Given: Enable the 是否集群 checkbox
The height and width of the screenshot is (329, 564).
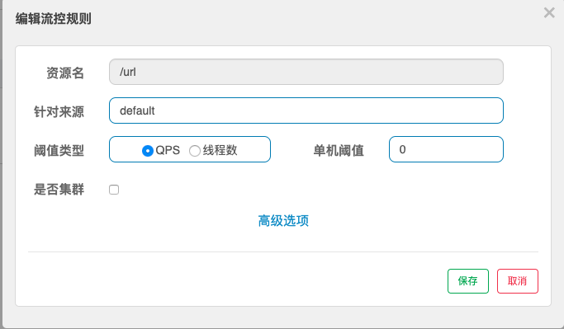Looking at the screenshot, I should pos(114,190).
